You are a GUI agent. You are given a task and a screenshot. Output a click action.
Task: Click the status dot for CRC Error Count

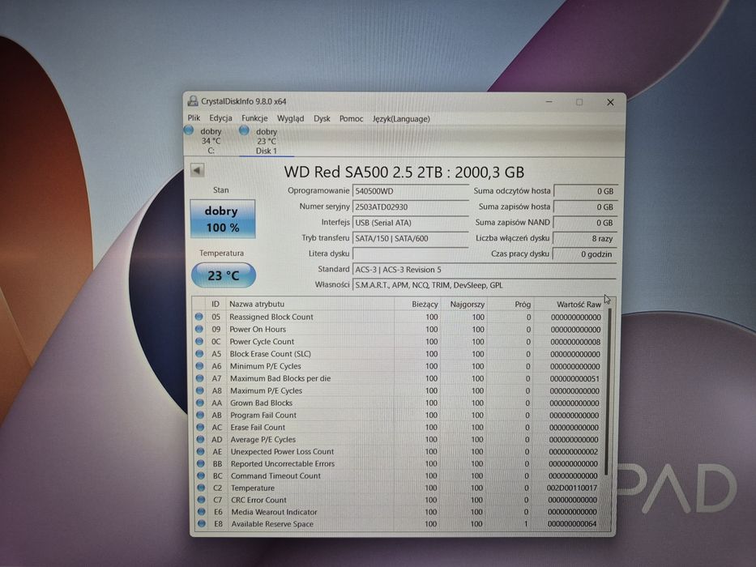pos(201,500)
